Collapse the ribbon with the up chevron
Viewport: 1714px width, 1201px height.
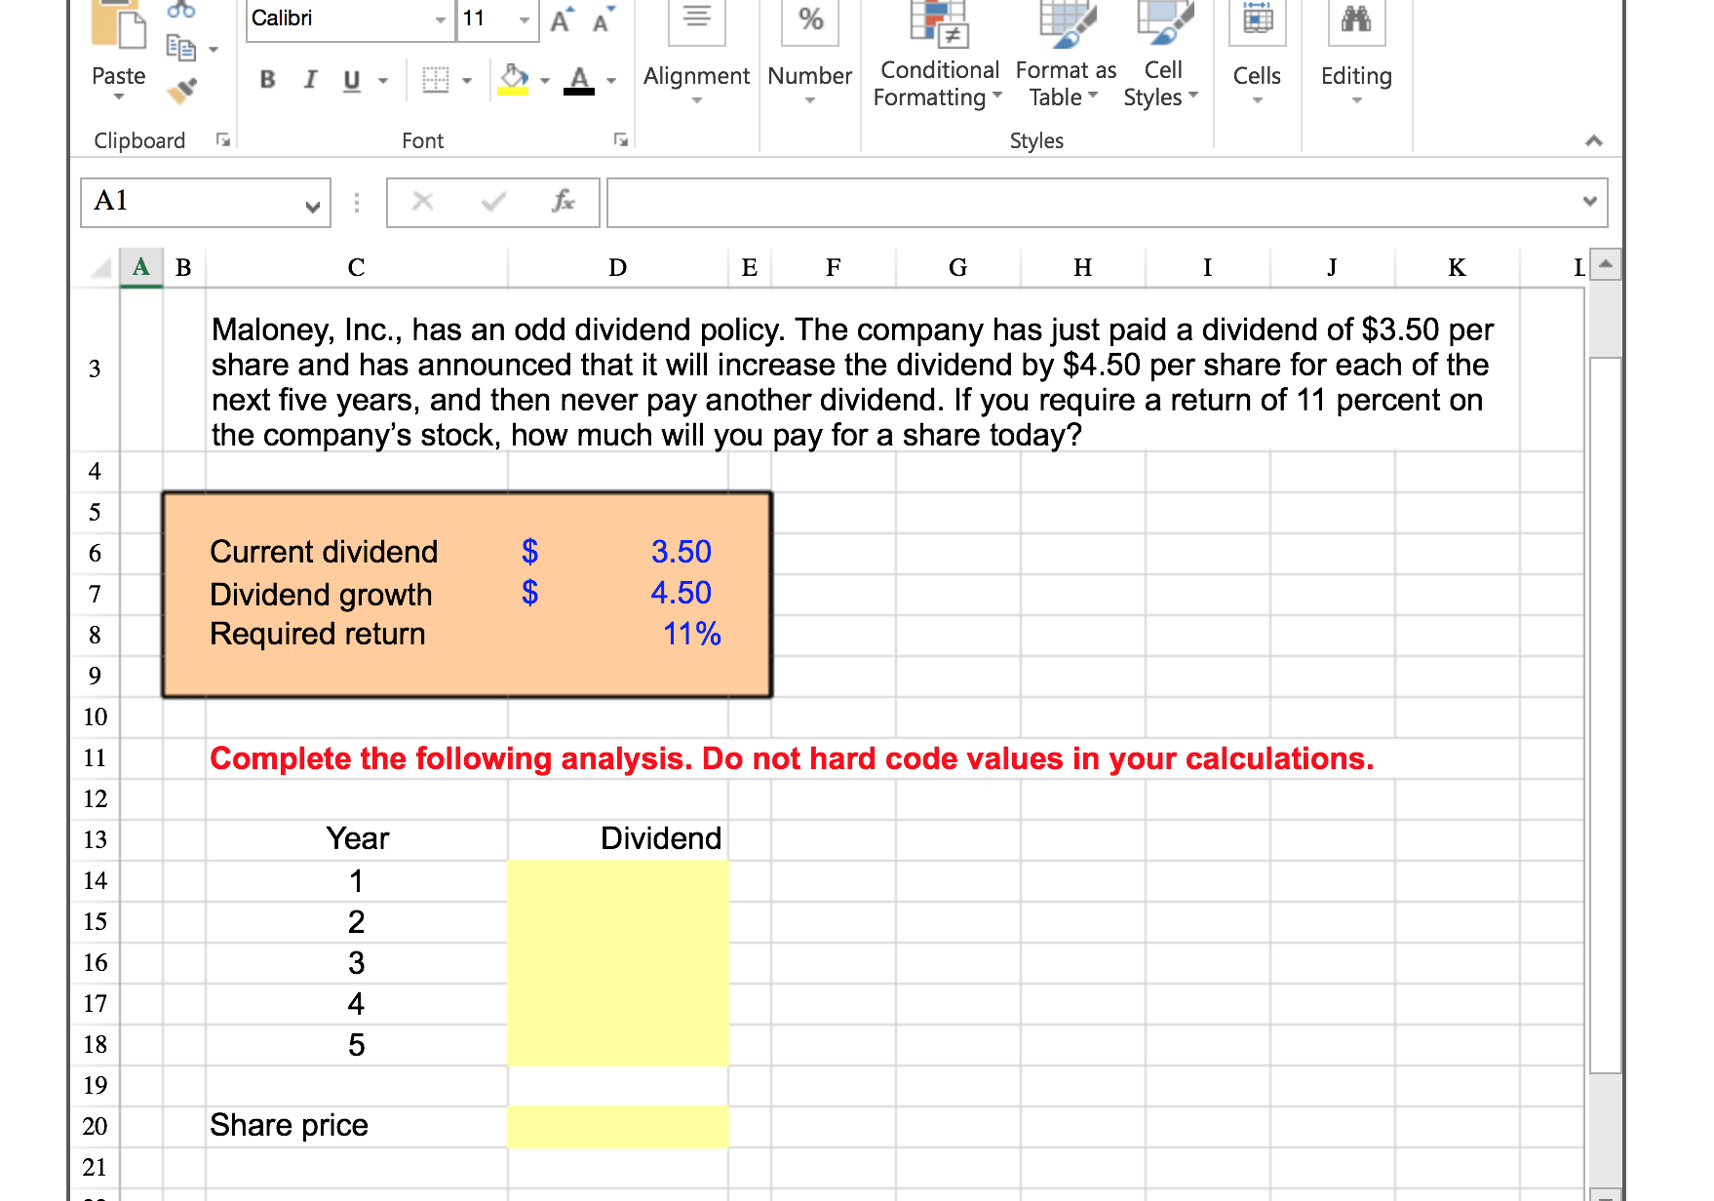[x=1594, y=140]
